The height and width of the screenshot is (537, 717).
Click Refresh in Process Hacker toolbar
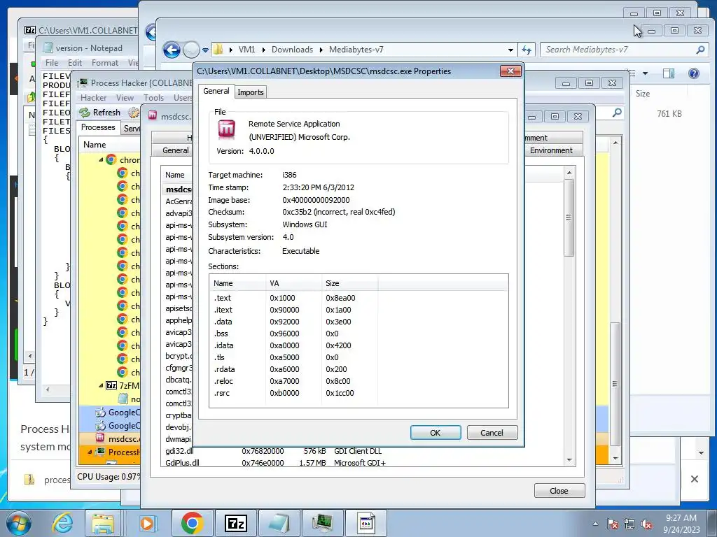click(100, 113)
